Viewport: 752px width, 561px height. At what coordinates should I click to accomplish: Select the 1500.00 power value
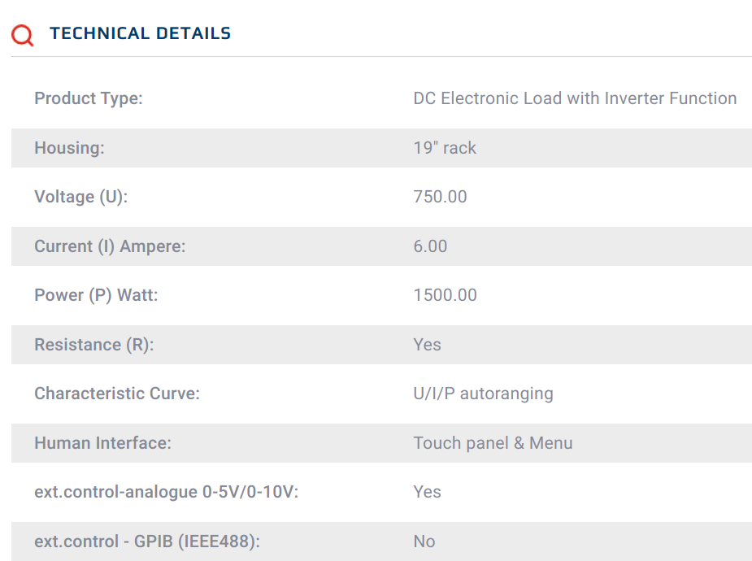pyautogui.click(x=445, y=295)
